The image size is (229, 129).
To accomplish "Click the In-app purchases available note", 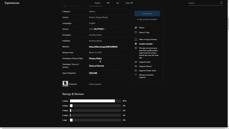I will point(147,19).
